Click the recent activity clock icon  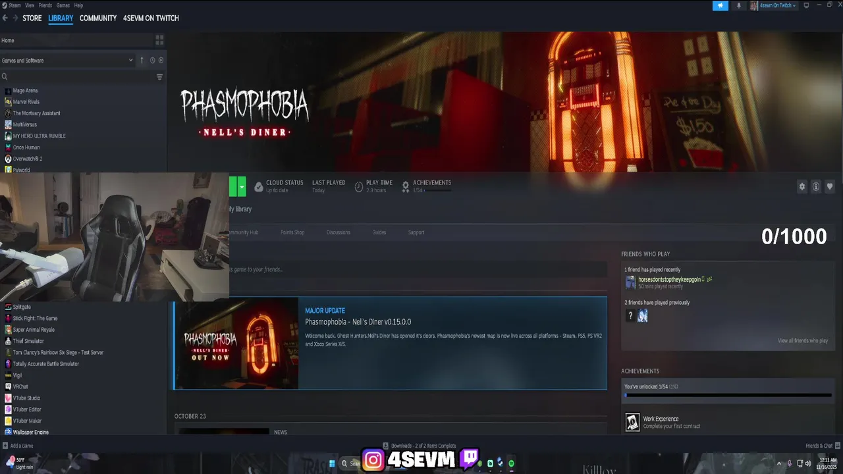pos(152,60)
